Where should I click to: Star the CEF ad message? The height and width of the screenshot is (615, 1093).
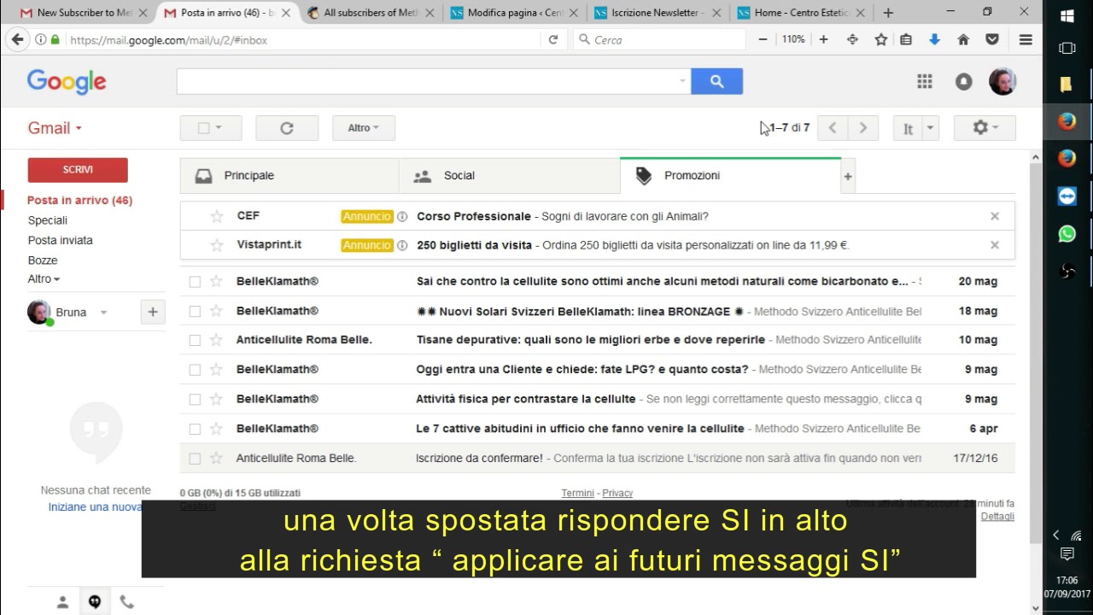[x=217, y=216]
